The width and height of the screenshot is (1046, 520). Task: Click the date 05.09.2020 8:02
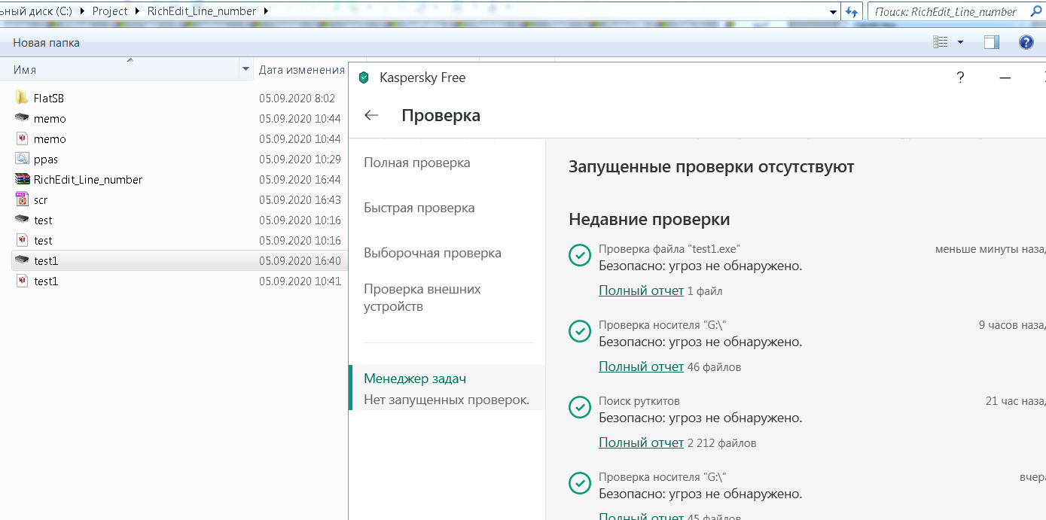tap(297, 98)
